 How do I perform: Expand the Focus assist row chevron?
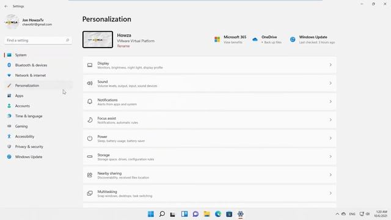pyautogui.click(x=331, y=120)
